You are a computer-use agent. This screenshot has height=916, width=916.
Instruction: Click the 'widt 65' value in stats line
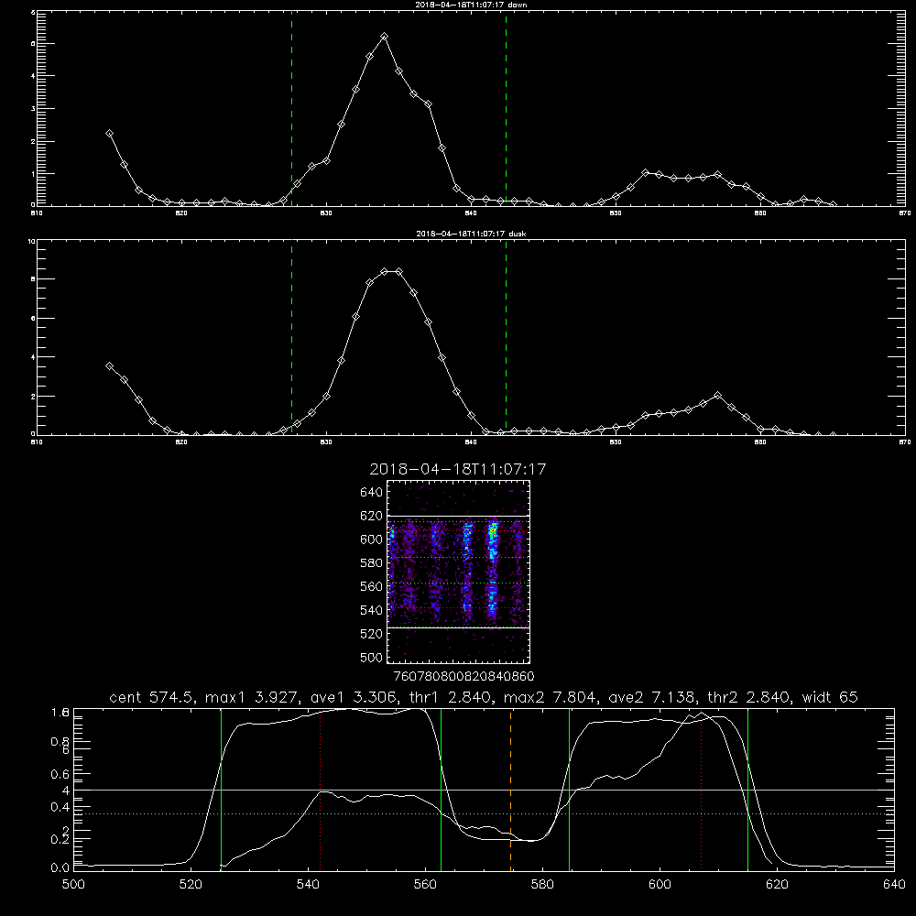[x=830, y=697]
